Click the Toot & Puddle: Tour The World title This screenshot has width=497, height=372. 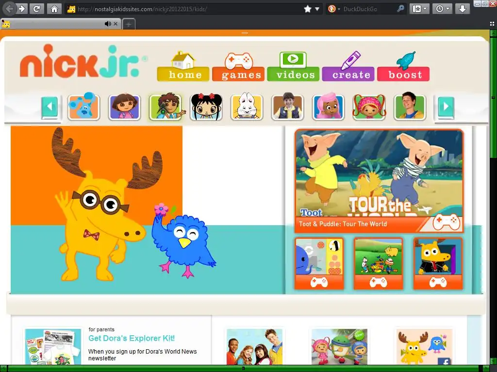pyautogui.click(x=343, y=224)
